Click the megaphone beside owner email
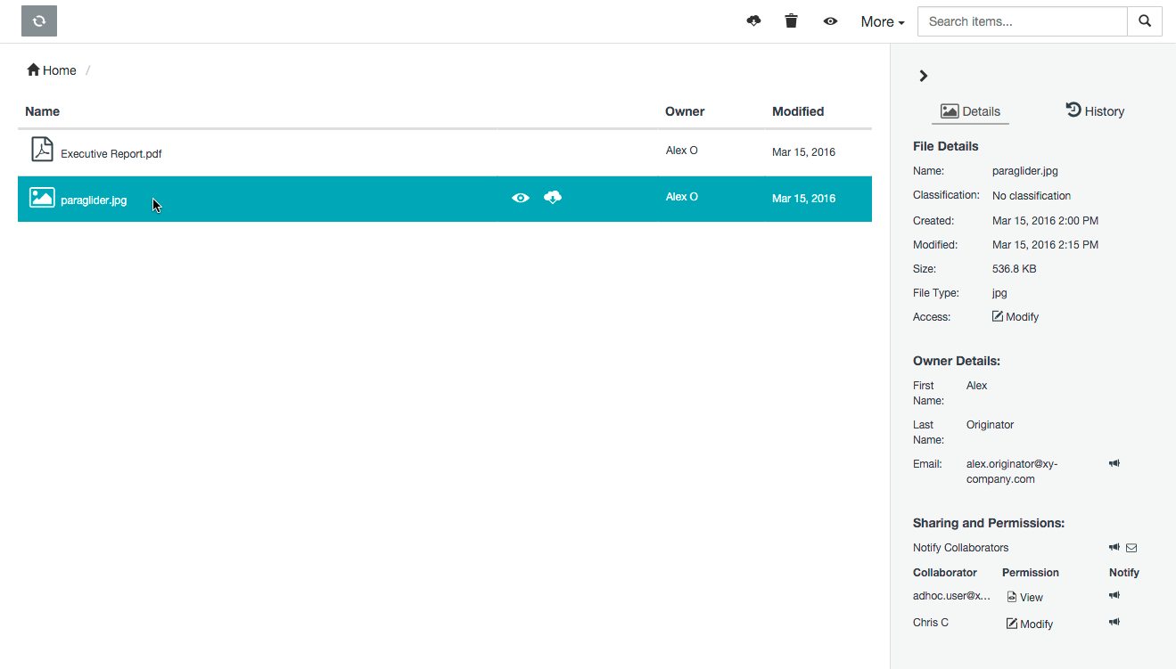 tap(1114, 463)
